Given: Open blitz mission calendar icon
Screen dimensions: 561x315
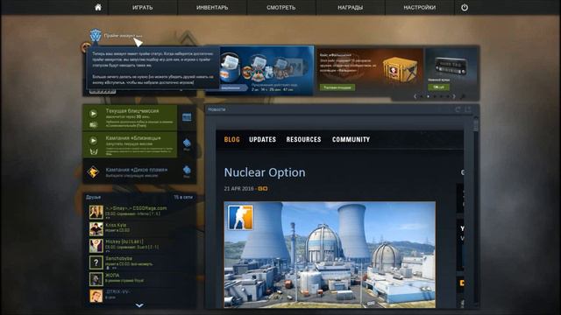Looking at the screenshot, I should coord(187,117).
